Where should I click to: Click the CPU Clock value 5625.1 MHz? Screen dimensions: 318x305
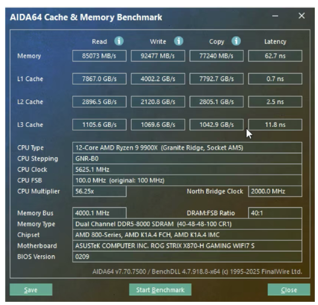(187, 169)
